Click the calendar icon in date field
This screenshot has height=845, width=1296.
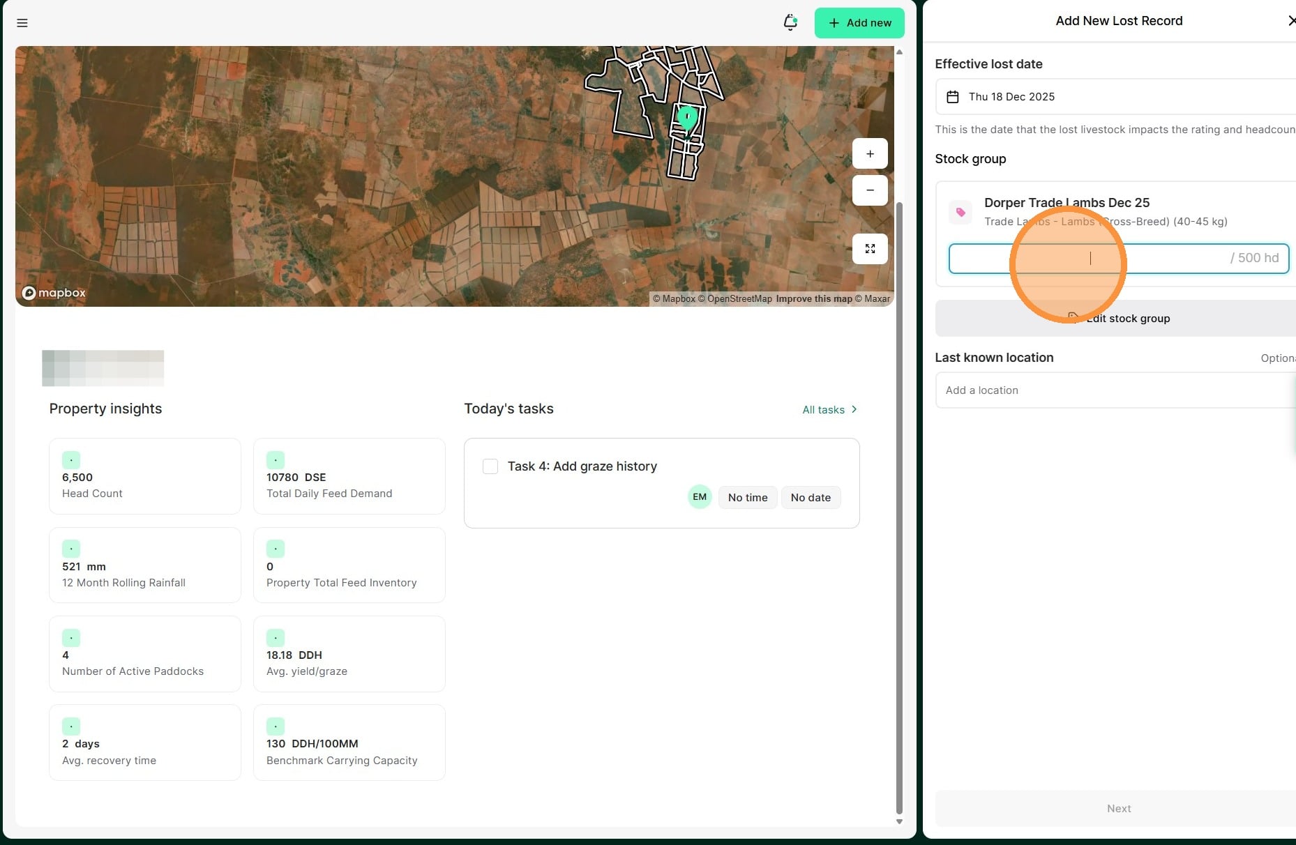(x=952, y=97)
